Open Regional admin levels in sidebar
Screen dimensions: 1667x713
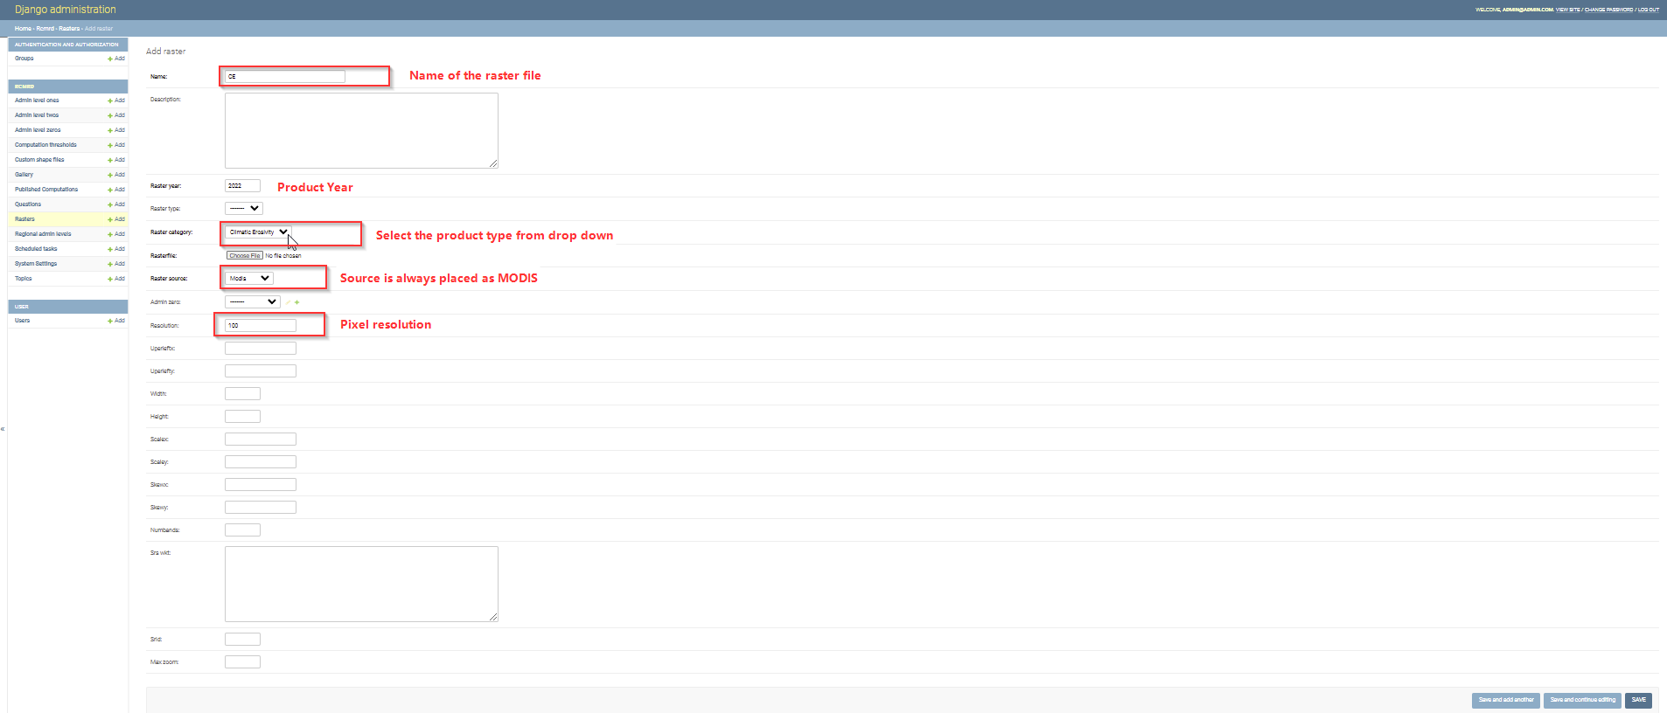click(x=43, y=234)
